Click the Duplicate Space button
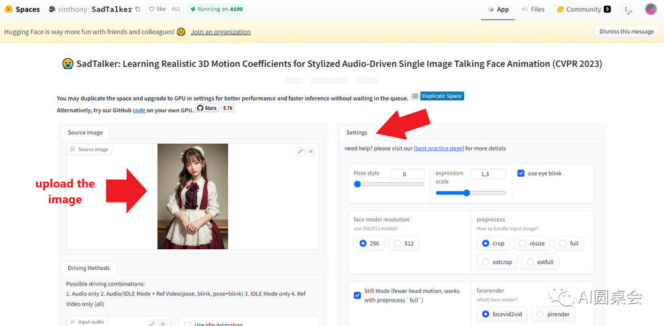Screen dimensions: 664x326 click(437, 96)
